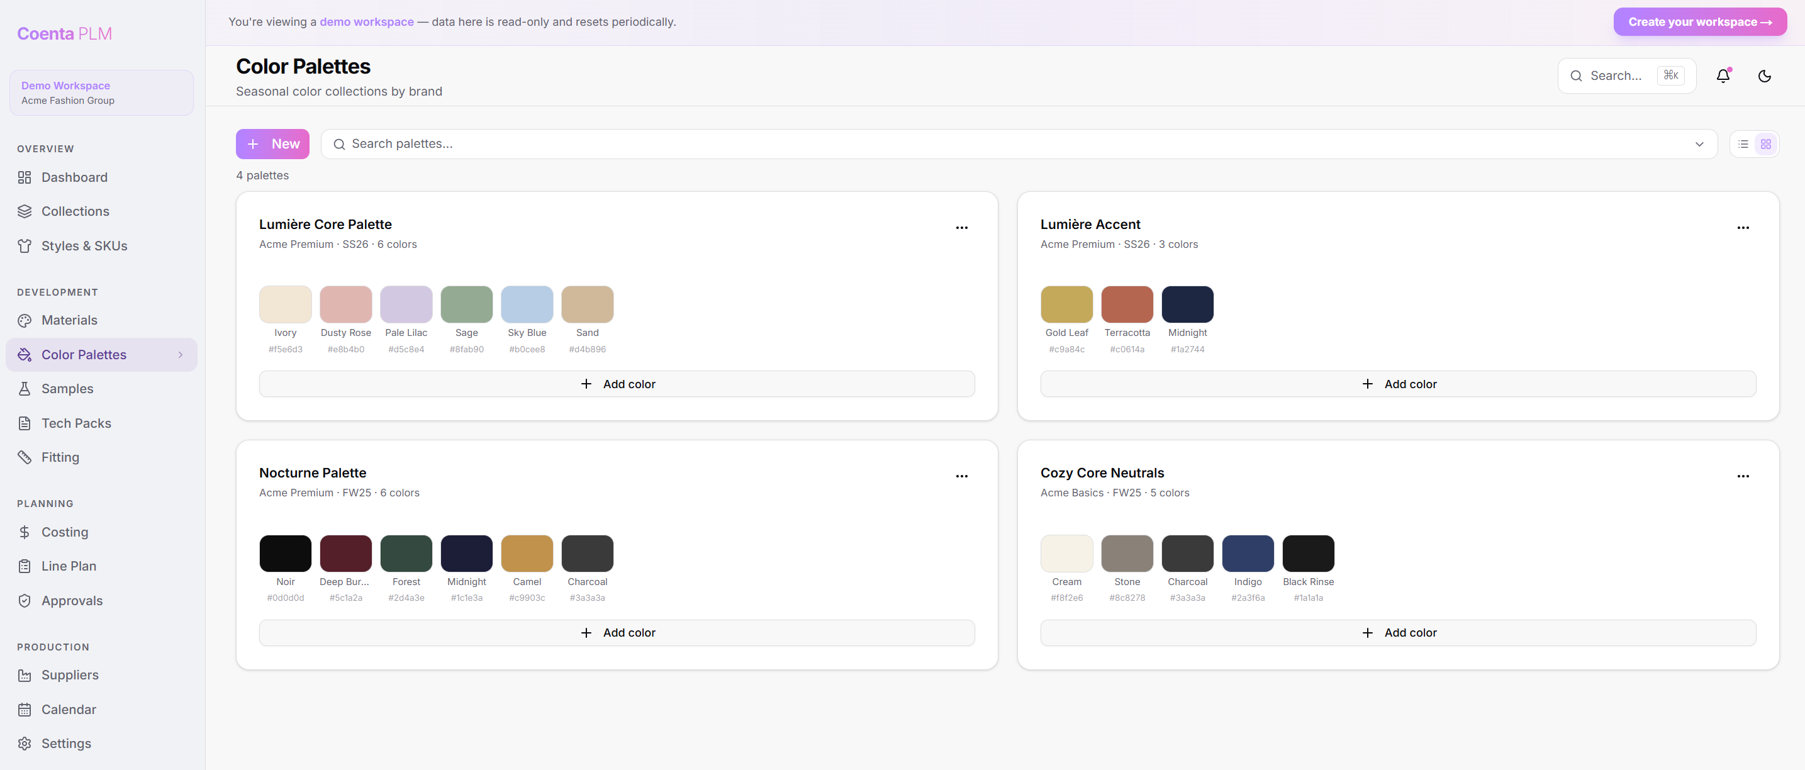Navigate to the Dashboard menu item
This screenshot has height=770, width=1805.
[x=74, y=177]
